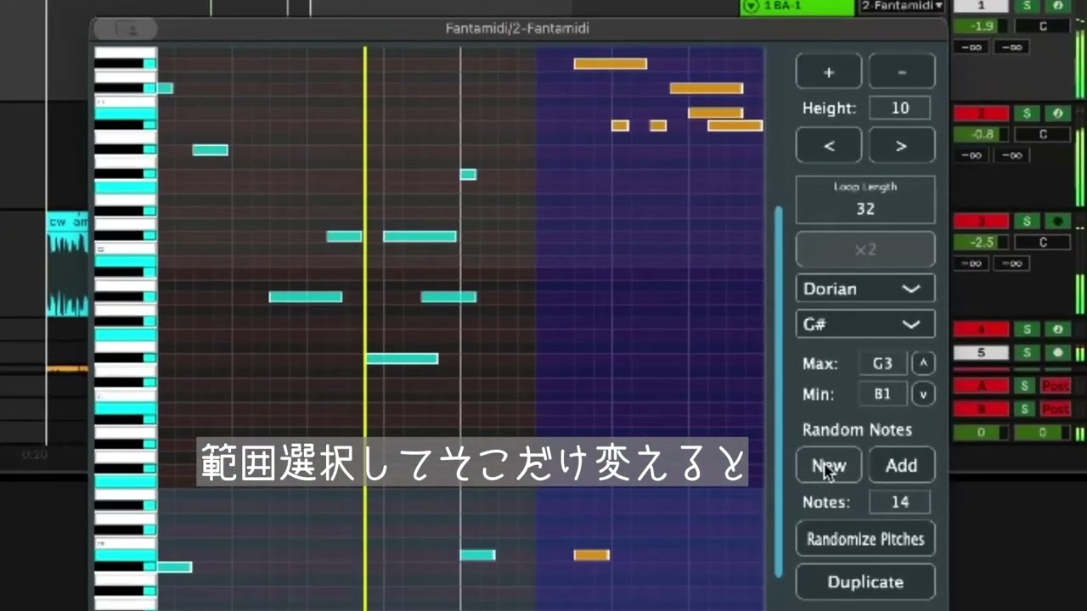Click the Height value field
1087x611 pixels.
[x=899, y=108]
